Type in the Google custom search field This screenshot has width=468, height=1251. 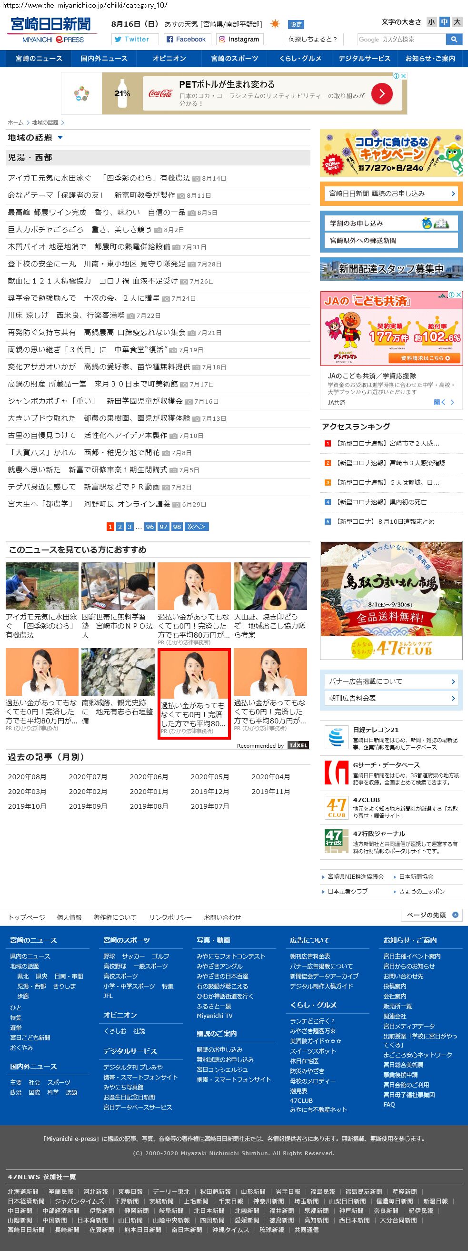click(401, 40)
